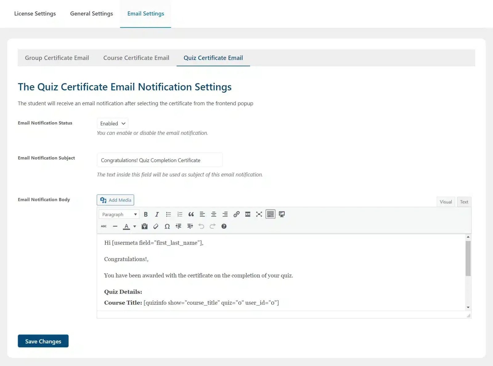This screenshot has width=493, height=366.
Task: Open the General Settings tab
Action: click(92, 14)
